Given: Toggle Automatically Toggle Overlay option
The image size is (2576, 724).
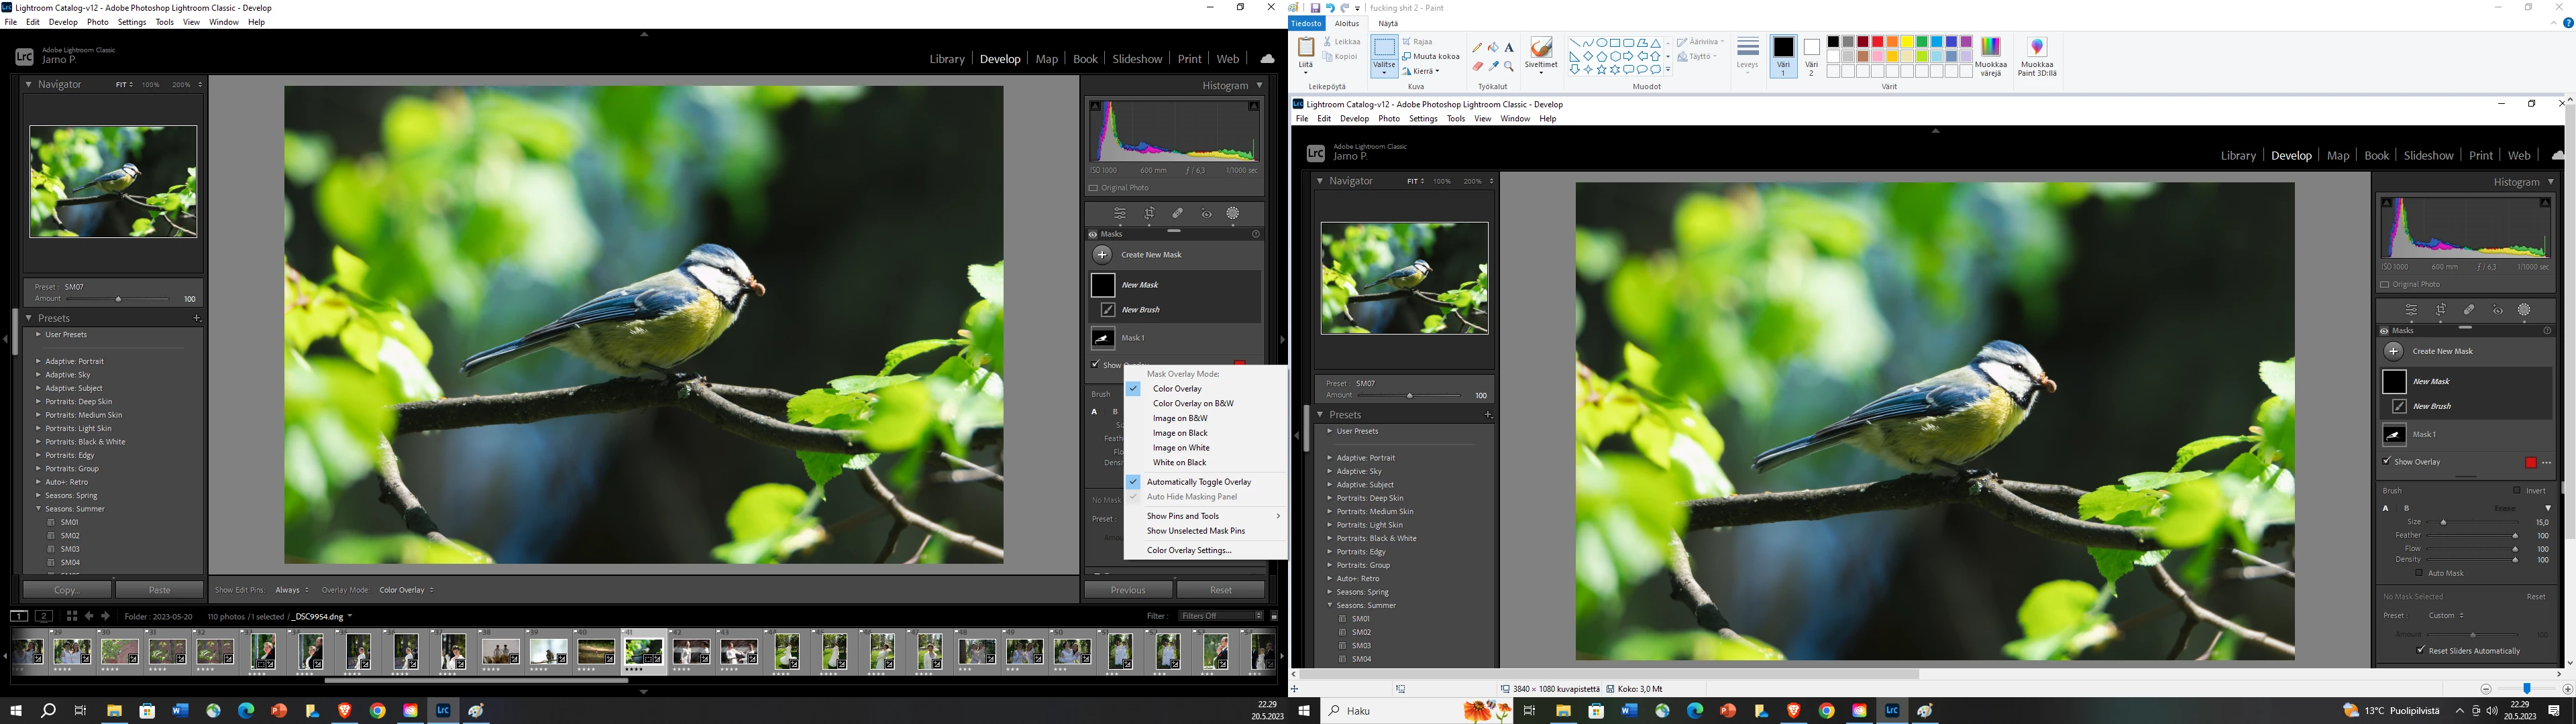Looking at the screenshot, I should tap(1198, 482).
